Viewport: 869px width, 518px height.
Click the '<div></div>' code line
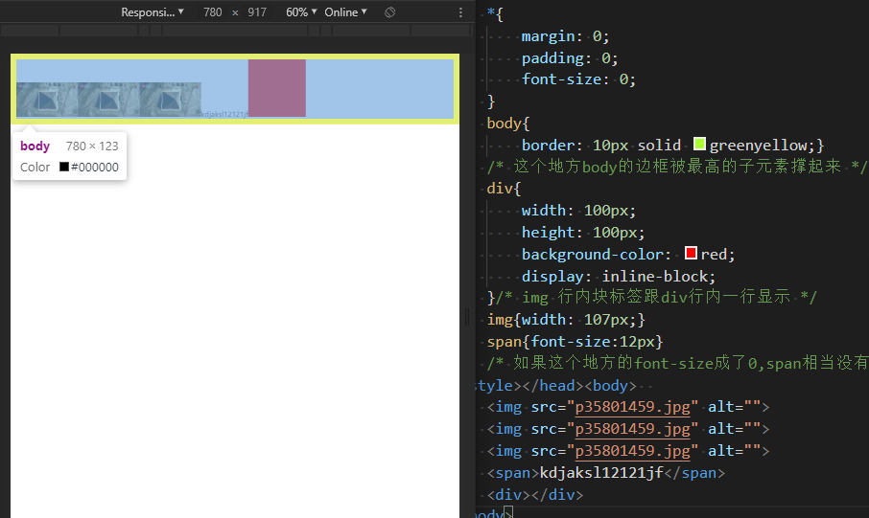tap(535, 494)
